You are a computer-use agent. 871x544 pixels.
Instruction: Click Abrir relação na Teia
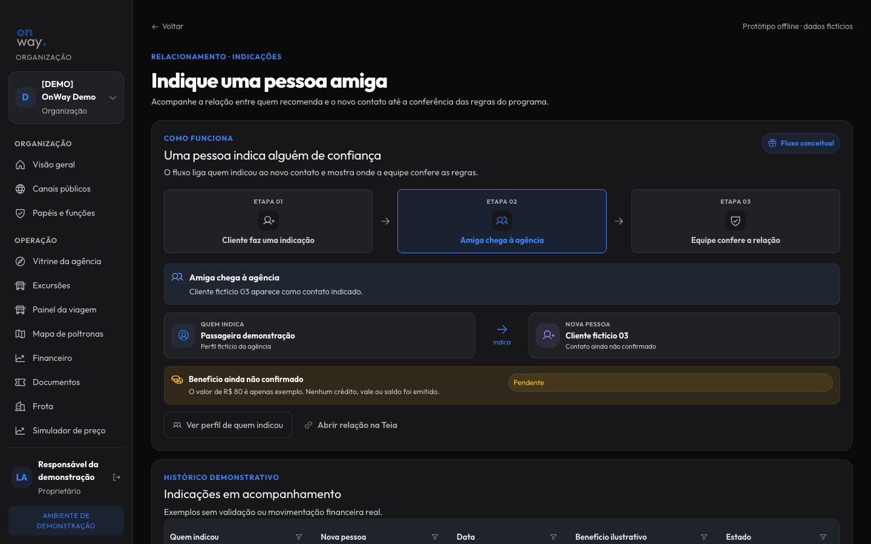pos(351,425)
